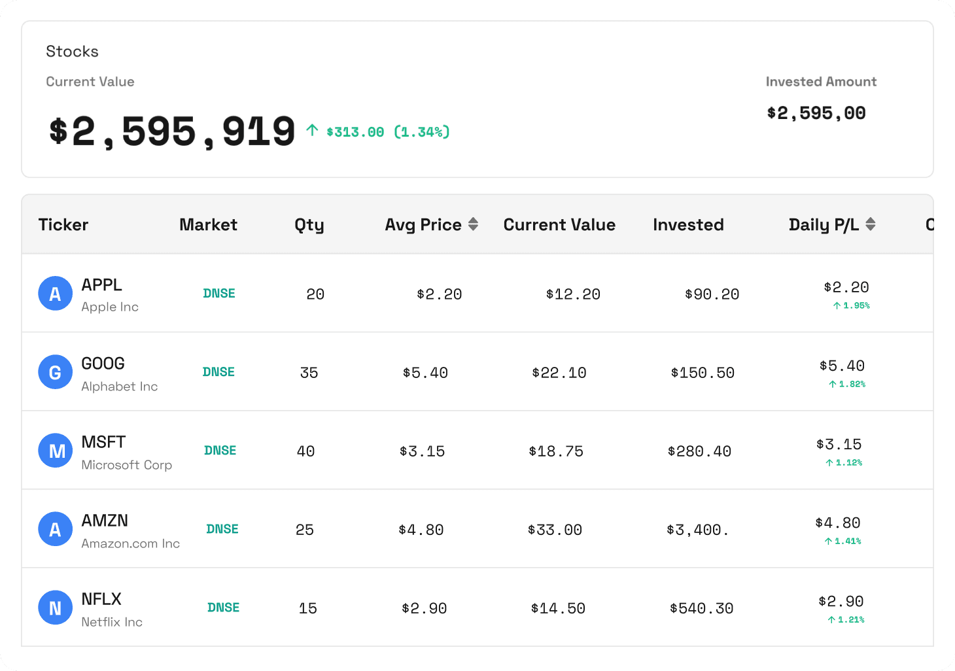This screenshot has width=955, height=671.
Task: Click the DNSE label on the MSFT row
Action: tap(219, 450)
